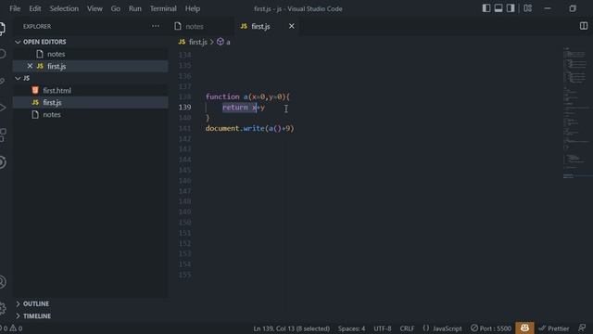
Task: Open the Run and Debug activity icon
Action: click(x=2, y=108)
